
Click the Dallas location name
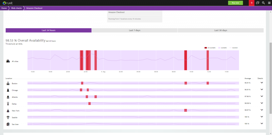tap(14, 104)
